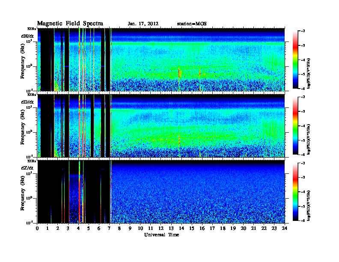This screenshot has height=262, width=339.
Task: Click the '-4' value on dD/dt color bar
Action: pyautogui.click(x=303, y=126)
